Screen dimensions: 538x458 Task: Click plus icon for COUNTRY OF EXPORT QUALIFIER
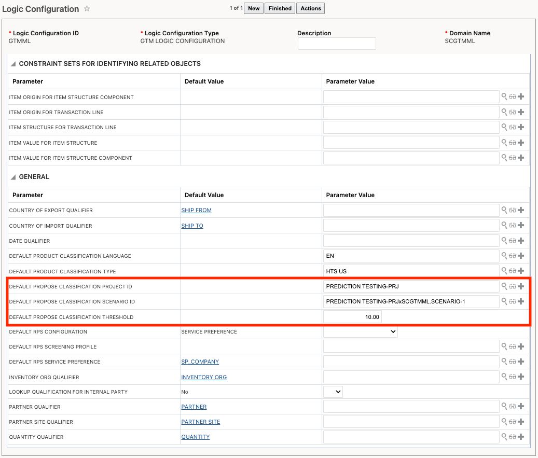tap(521, 210)
